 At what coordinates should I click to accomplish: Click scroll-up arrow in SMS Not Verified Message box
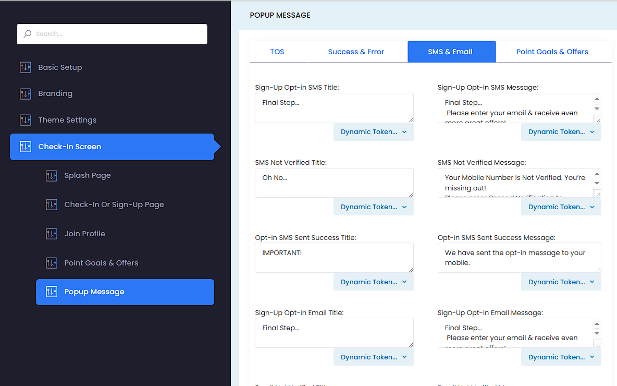(597, 174)
